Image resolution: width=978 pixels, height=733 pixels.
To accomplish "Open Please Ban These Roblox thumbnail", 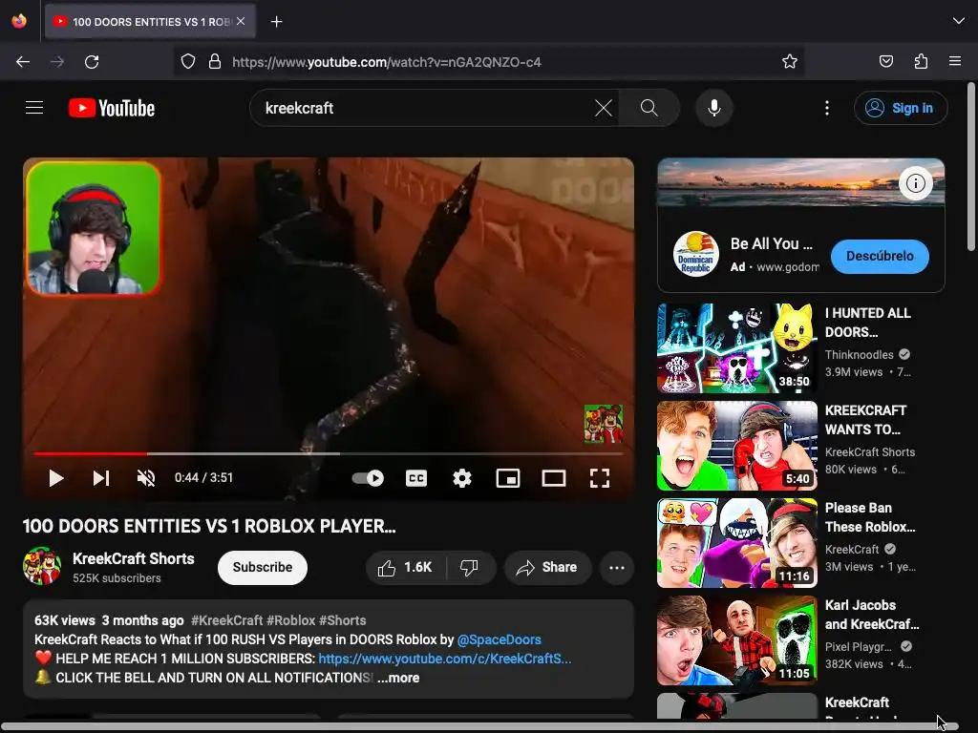I will pos(736,542).
